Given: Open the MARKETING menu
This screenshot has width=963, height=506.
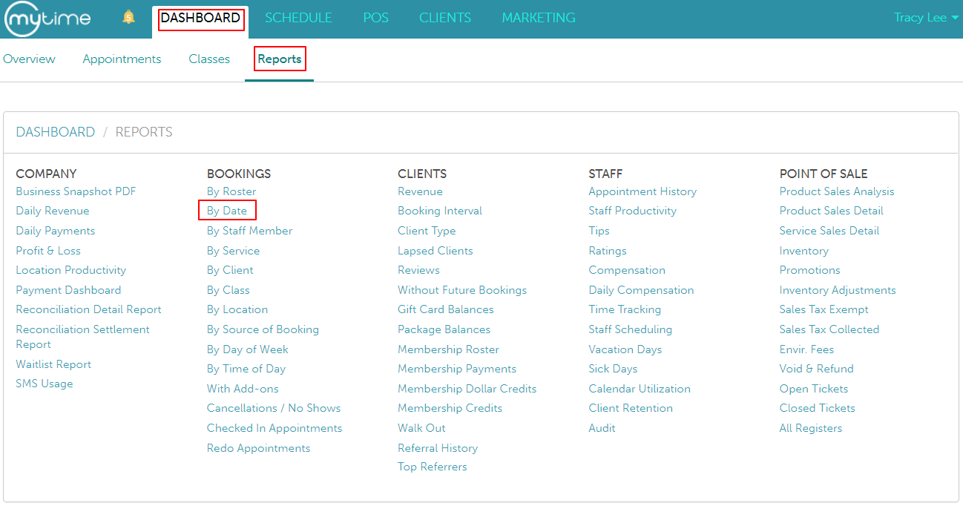Looking at the screenshot, I should 539,18.
